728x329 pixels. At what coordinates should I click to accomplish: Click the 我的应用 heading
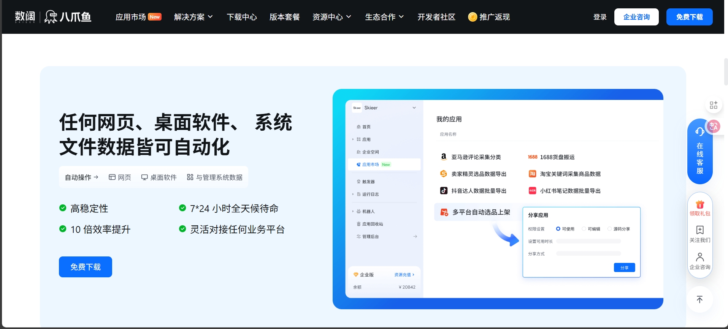point(449,119)
